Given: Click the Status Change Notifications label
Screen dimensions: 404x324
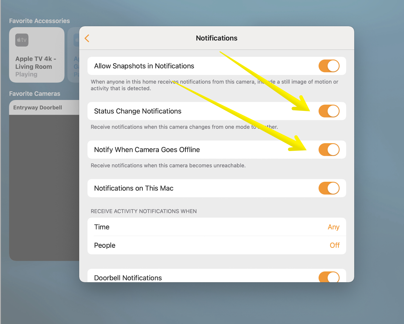Looking at the screenshot, I should click(138, 111).
